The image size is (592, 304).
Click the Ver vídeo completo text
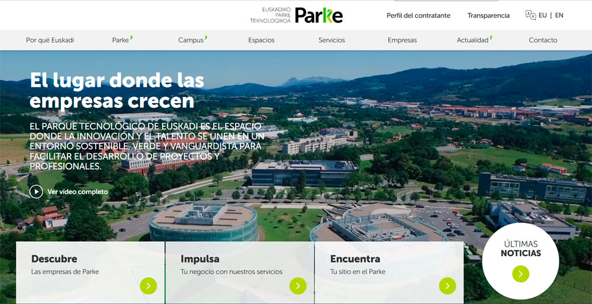[x=78, y=192]
